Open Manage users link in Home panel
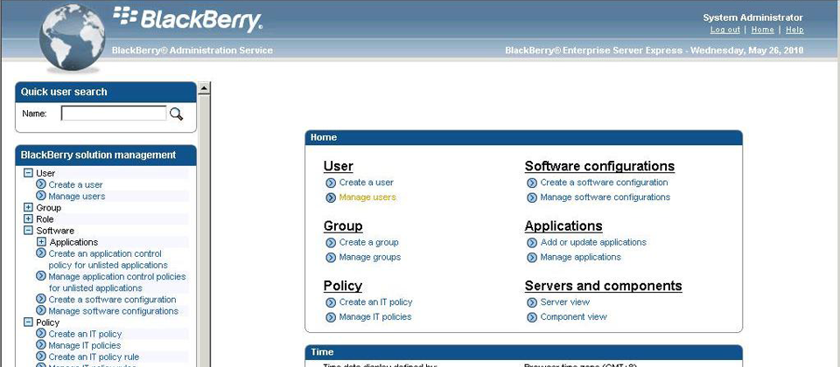This screenshot has width=840, height=367. pos(367,197)
